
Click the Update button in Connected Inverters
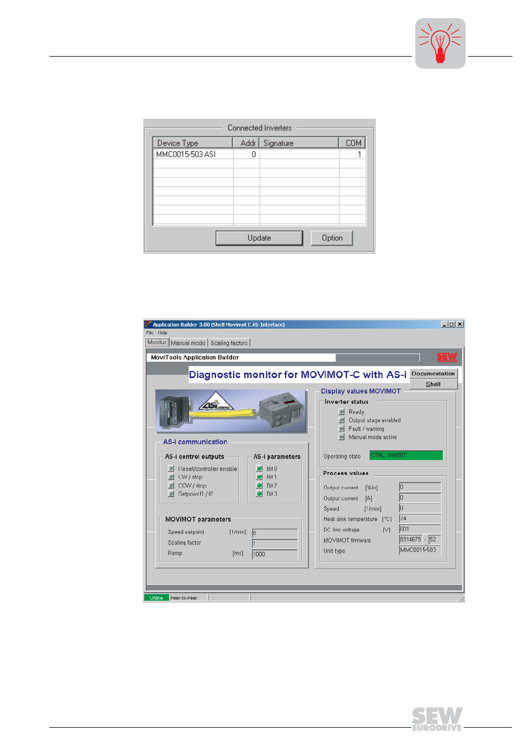tap(259, 238)
